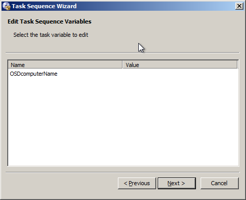Image resolution: width=246 pixels, height=200 pixels.
Task: Cancel the task sequence wizard
Action: 219,183
